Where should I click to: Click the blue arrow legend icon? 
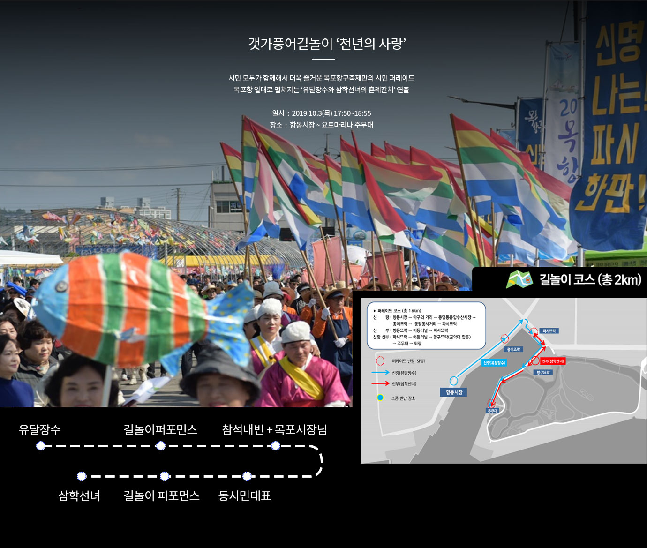(x=380, y=373)
